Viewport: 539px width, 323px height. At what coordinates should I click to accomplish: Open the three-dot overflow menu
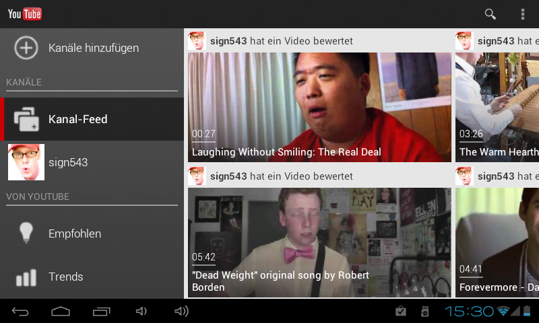pyautogui.click(x=523, y=14)
